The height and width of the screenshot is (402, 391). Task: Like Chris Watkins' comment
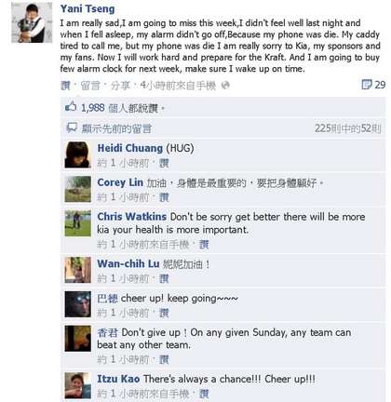[x=204, y=245]
